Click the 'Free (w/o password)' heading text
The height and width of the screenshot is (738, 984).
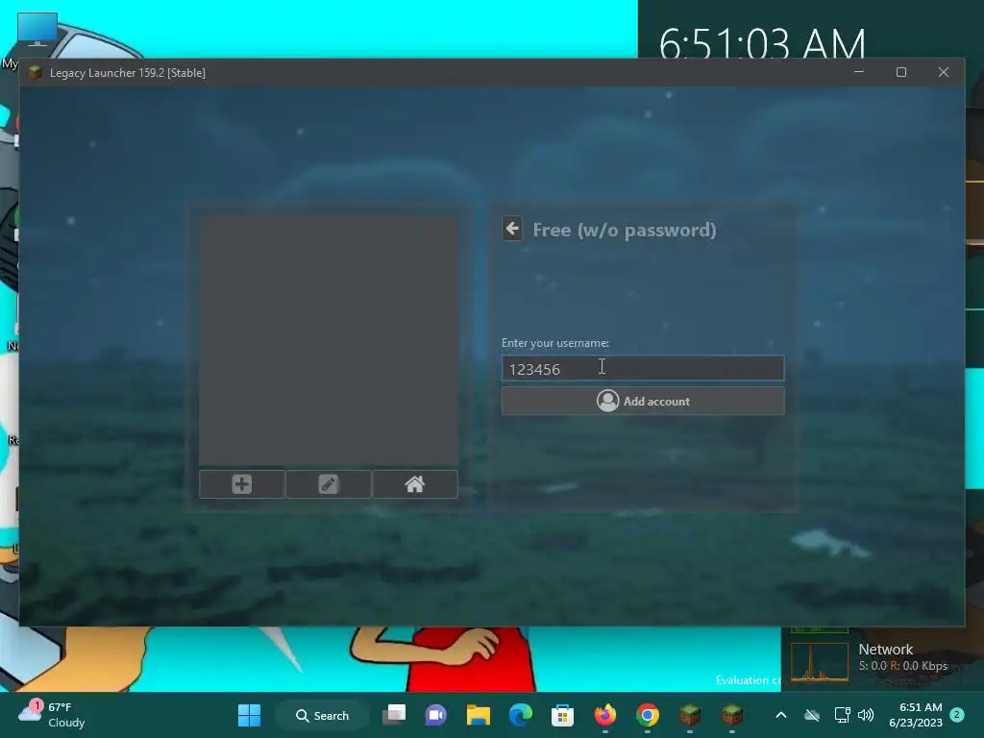625,230
